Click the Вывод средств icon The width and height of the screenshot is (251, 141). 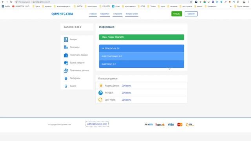point(66,63)
